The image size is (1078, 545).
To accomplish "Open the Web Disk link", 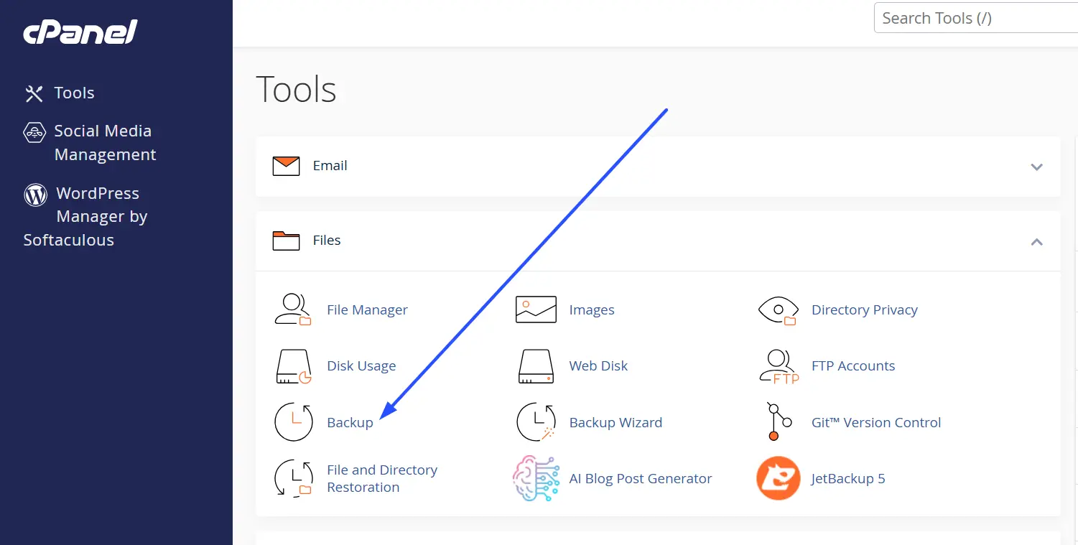I will pyautogui.click(x=598, y=366).
